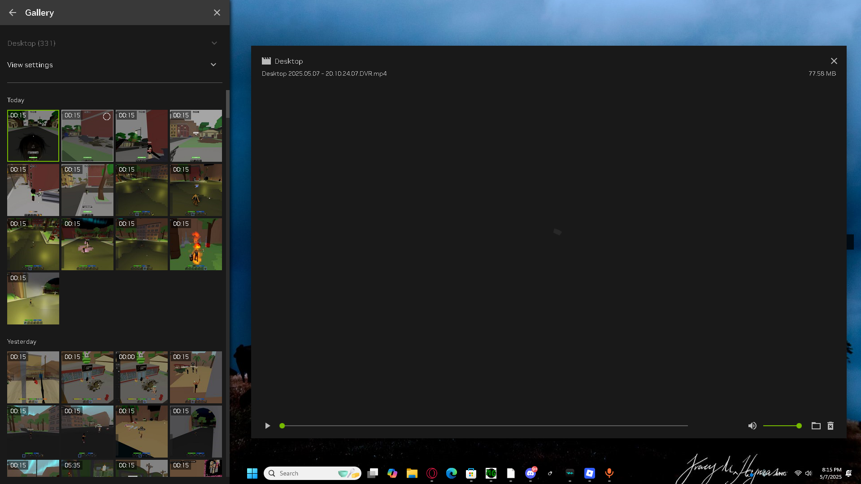Close the Gallery panel

click(x=217, y=13)
